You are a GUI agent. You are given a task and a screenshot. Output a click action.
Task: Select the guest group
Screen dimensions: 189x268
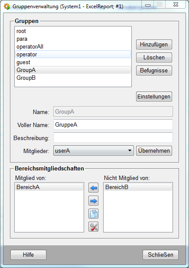click(x=73, y=62)
